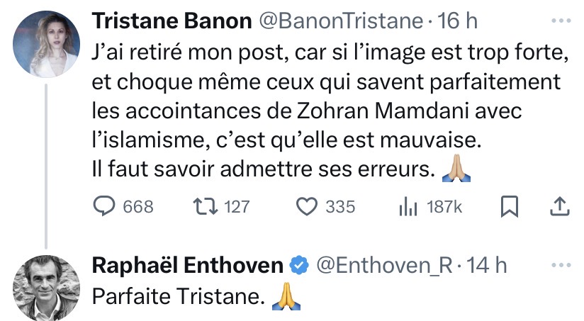Image resolution: width=584 pixels, height=321 pixels.
Task: Reply to Tristane Banon's post
Action: tap(106, 206)
